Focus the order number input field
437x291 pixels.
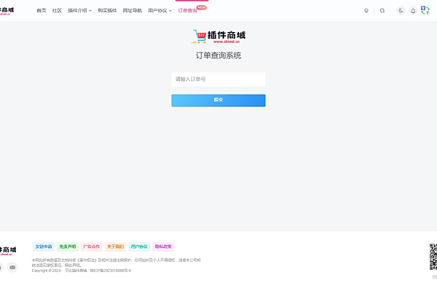coord(219,79)
